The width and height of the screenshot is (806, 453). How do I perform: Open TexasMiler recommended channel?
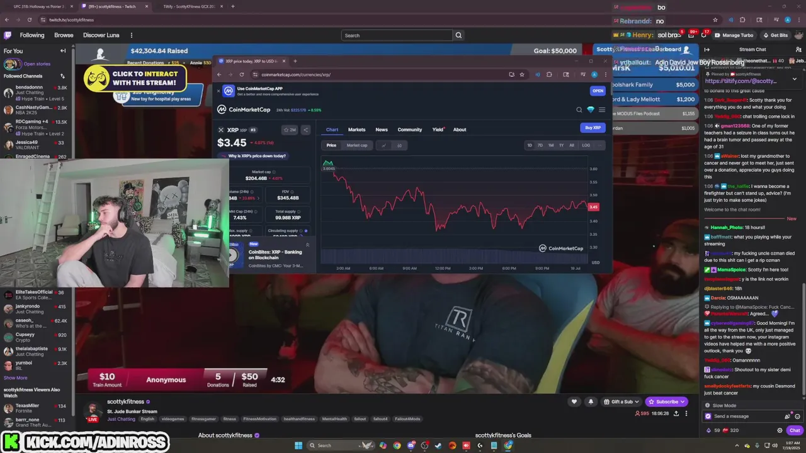(x=35, y=408)
